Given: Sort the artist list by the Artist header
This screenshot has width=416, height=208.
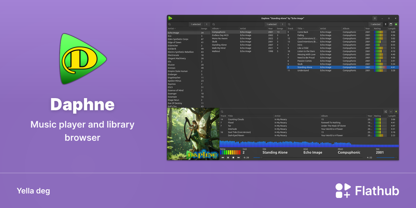Looking at the screenshot, I should [x=184, y=28].
